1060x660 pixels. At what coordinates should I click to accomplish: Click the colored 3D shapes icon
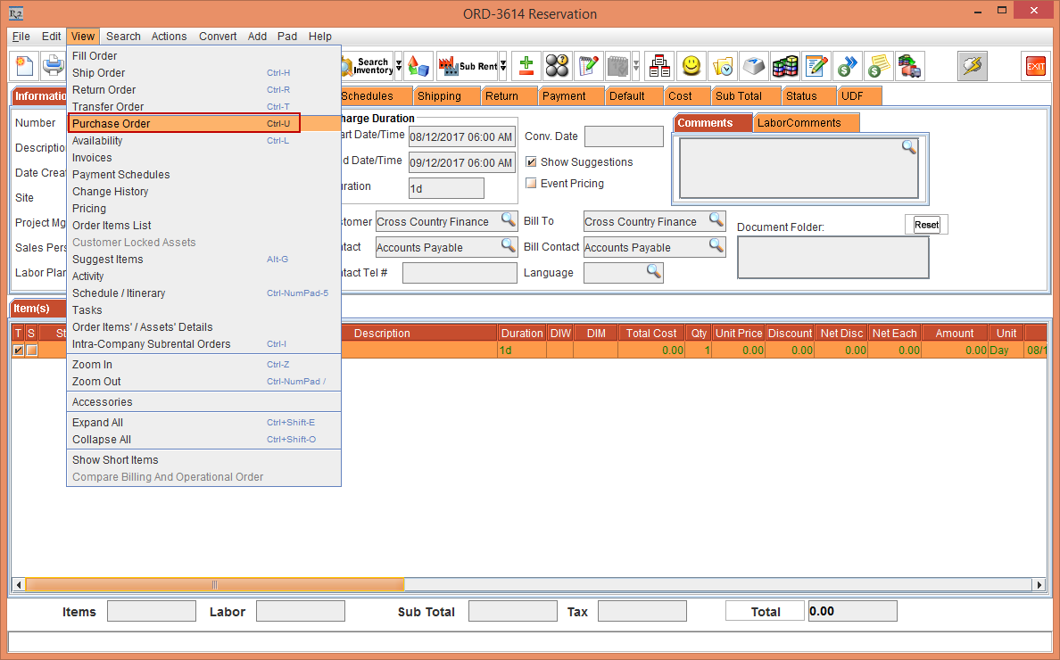[x=418, y=66]
